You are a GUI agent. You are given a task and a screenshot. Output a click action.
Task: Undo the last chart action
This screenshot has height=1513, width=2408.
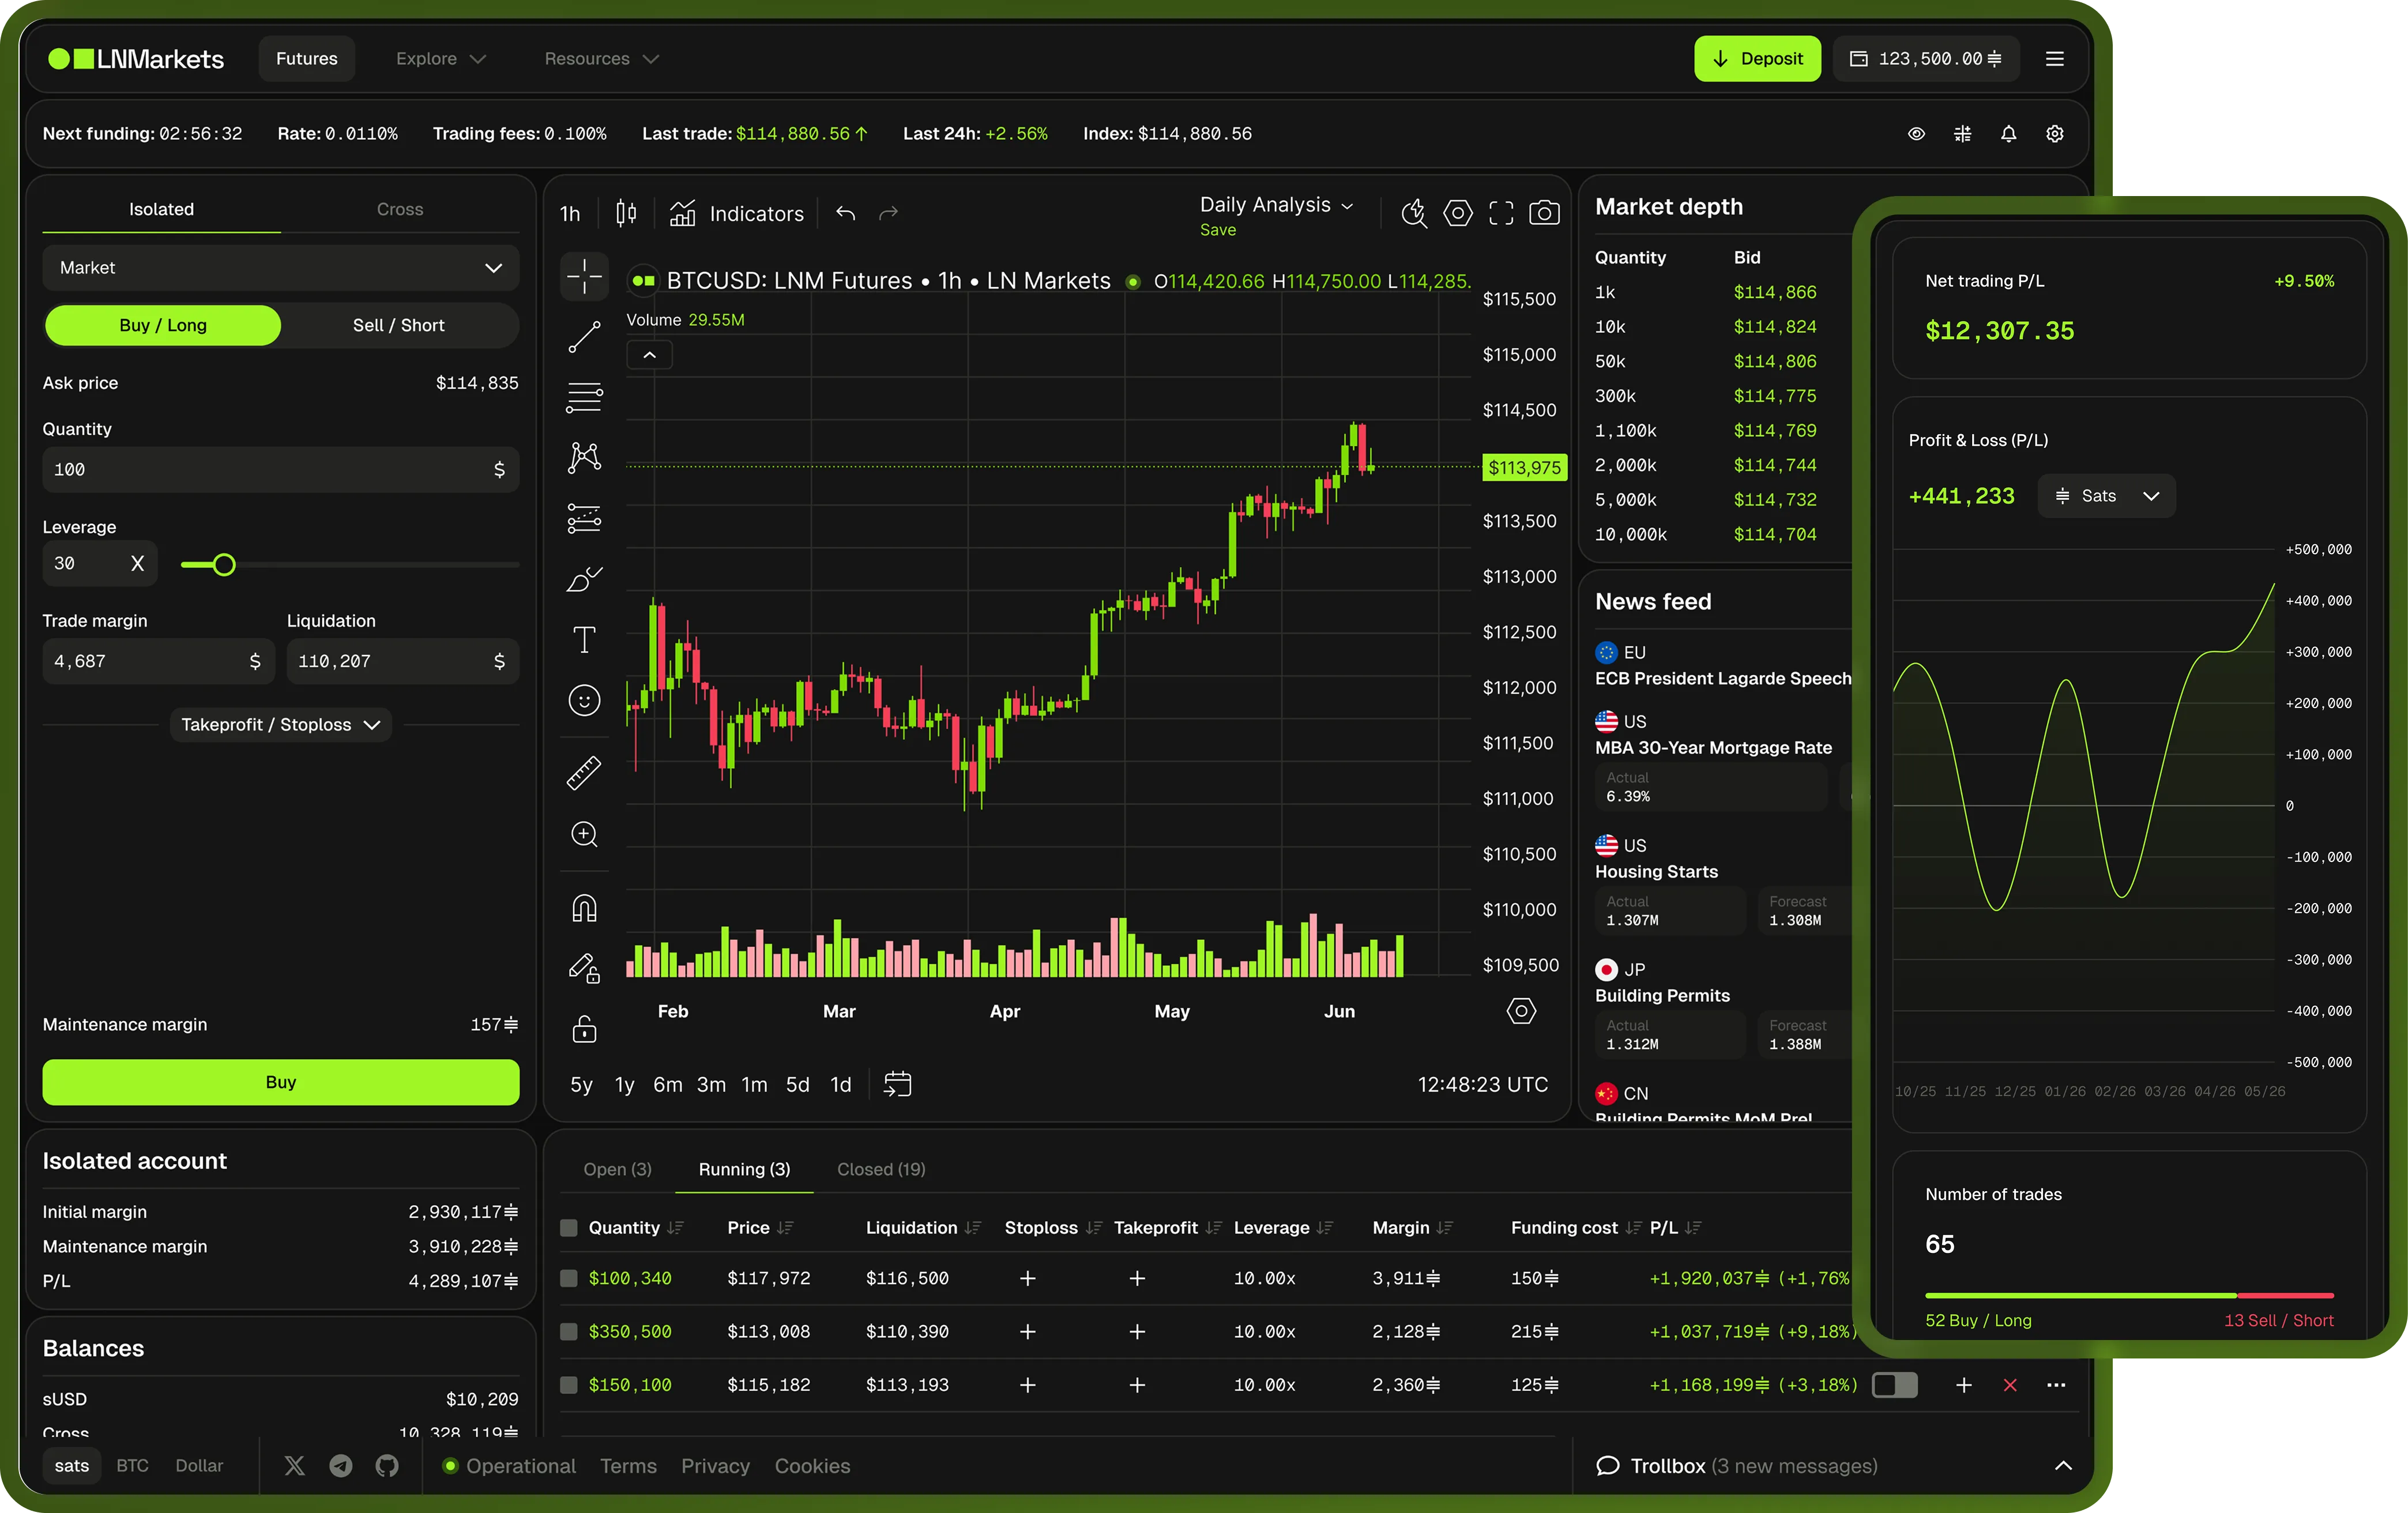[846, 213]
